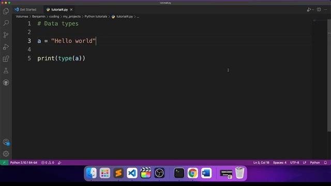Open Sublime Text from the Dock
331x186 pixels.
(118, 173)
